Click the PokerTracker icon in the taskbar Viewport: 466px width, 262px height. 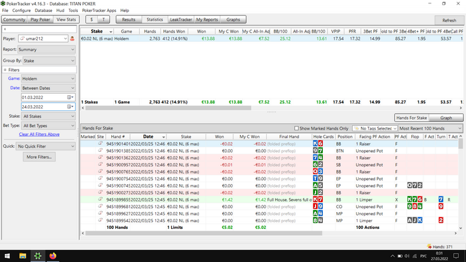[38, 256]
